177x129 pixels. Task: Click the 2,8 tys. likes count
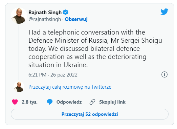(29, 102)
